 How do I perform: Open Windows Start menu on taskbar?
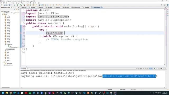tap(3, 93)
